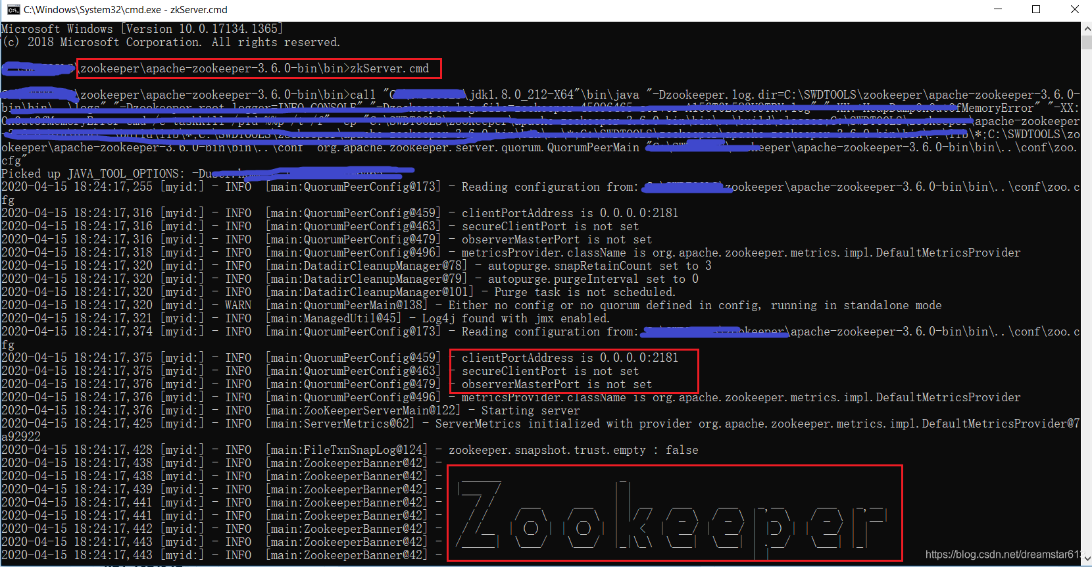
Task: Click the WARN standalone mode message
Action: pos(695,305)
